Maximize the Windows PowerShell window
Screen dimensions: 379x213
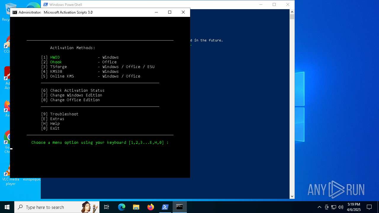tap(274, 4)
